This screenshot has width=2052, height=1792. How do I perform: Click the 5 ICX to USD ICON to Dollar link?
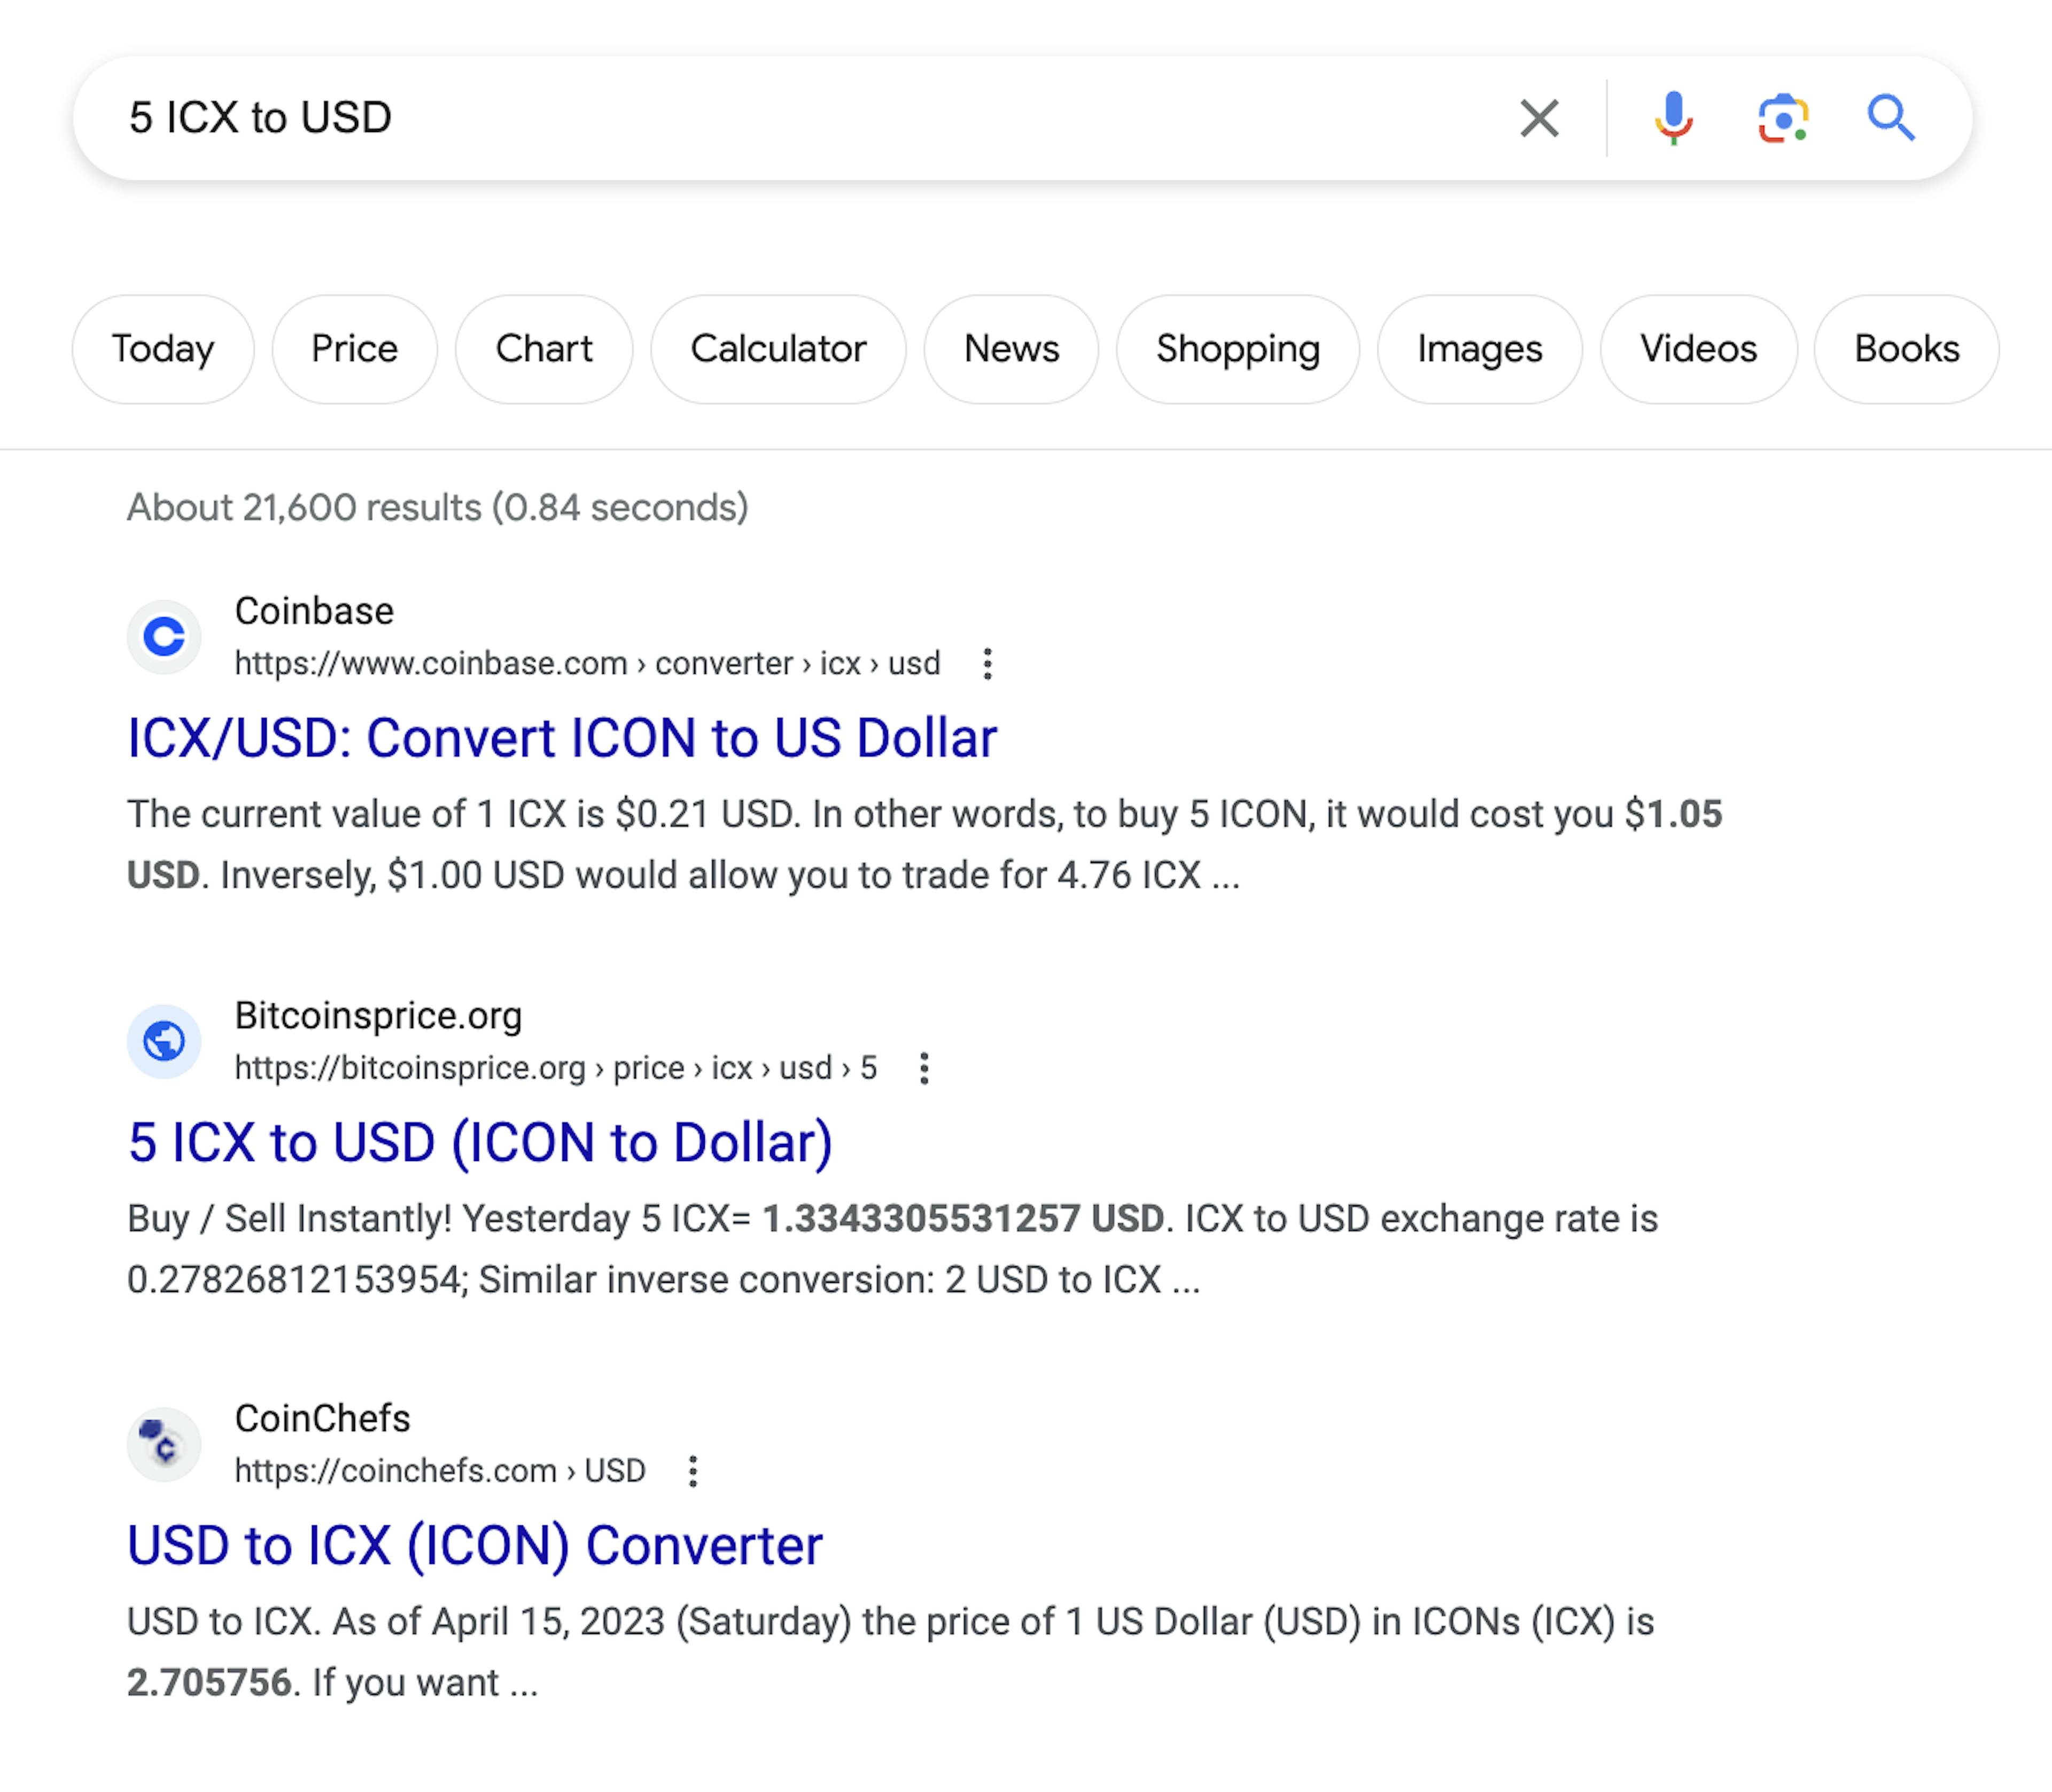coord(480,1143)
